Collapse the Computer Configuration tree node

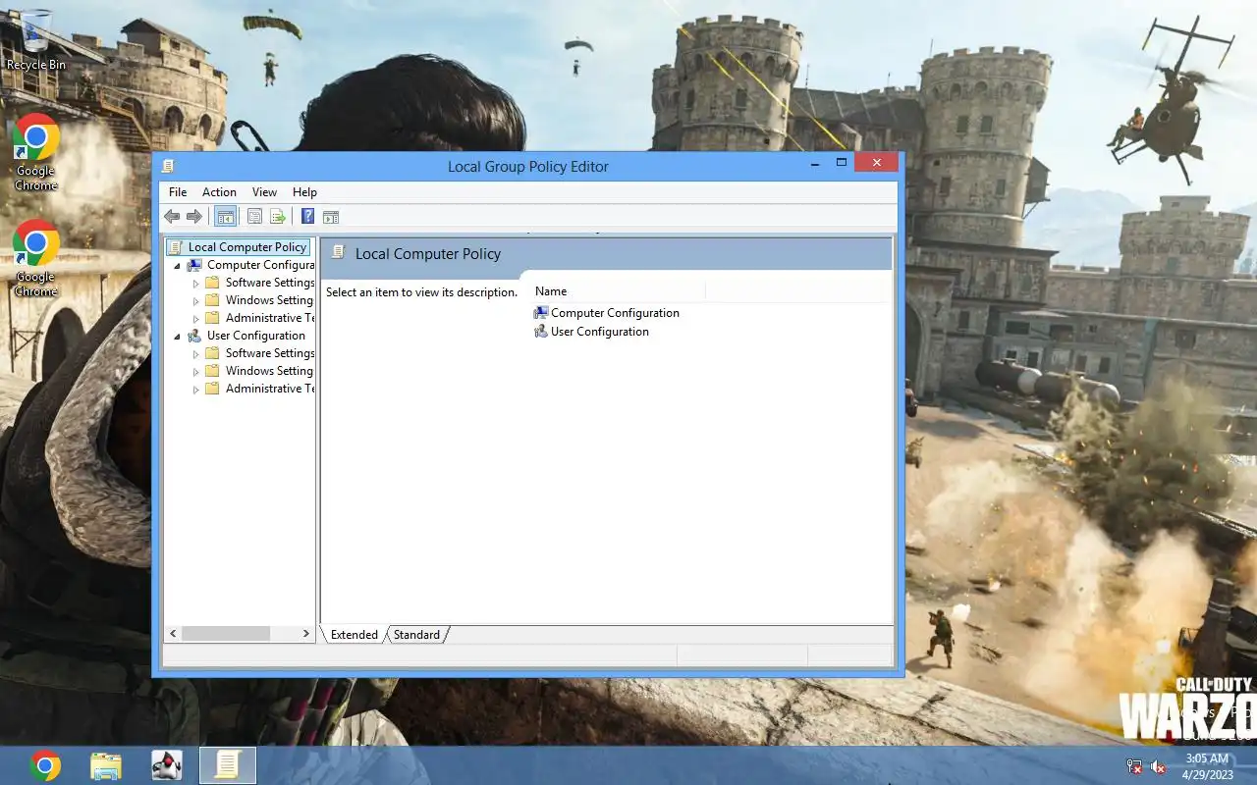click(x=178, y=265)
